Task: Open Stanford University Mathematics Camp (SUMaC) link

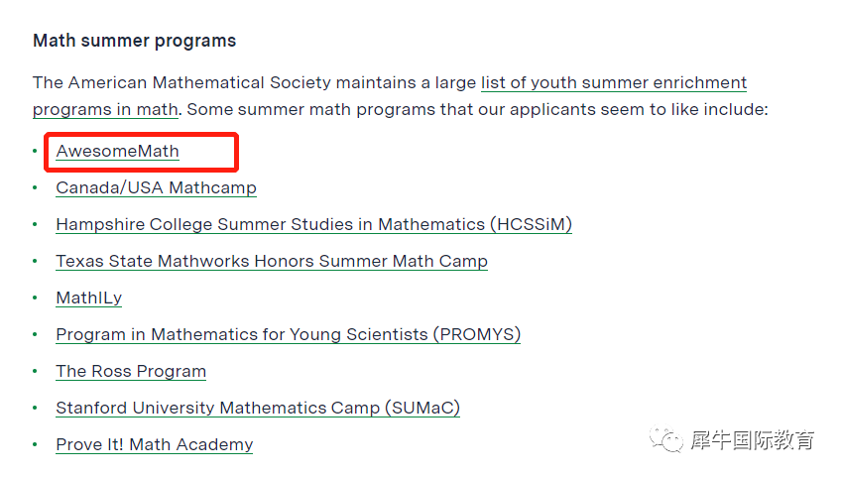Action: [258, 408]
